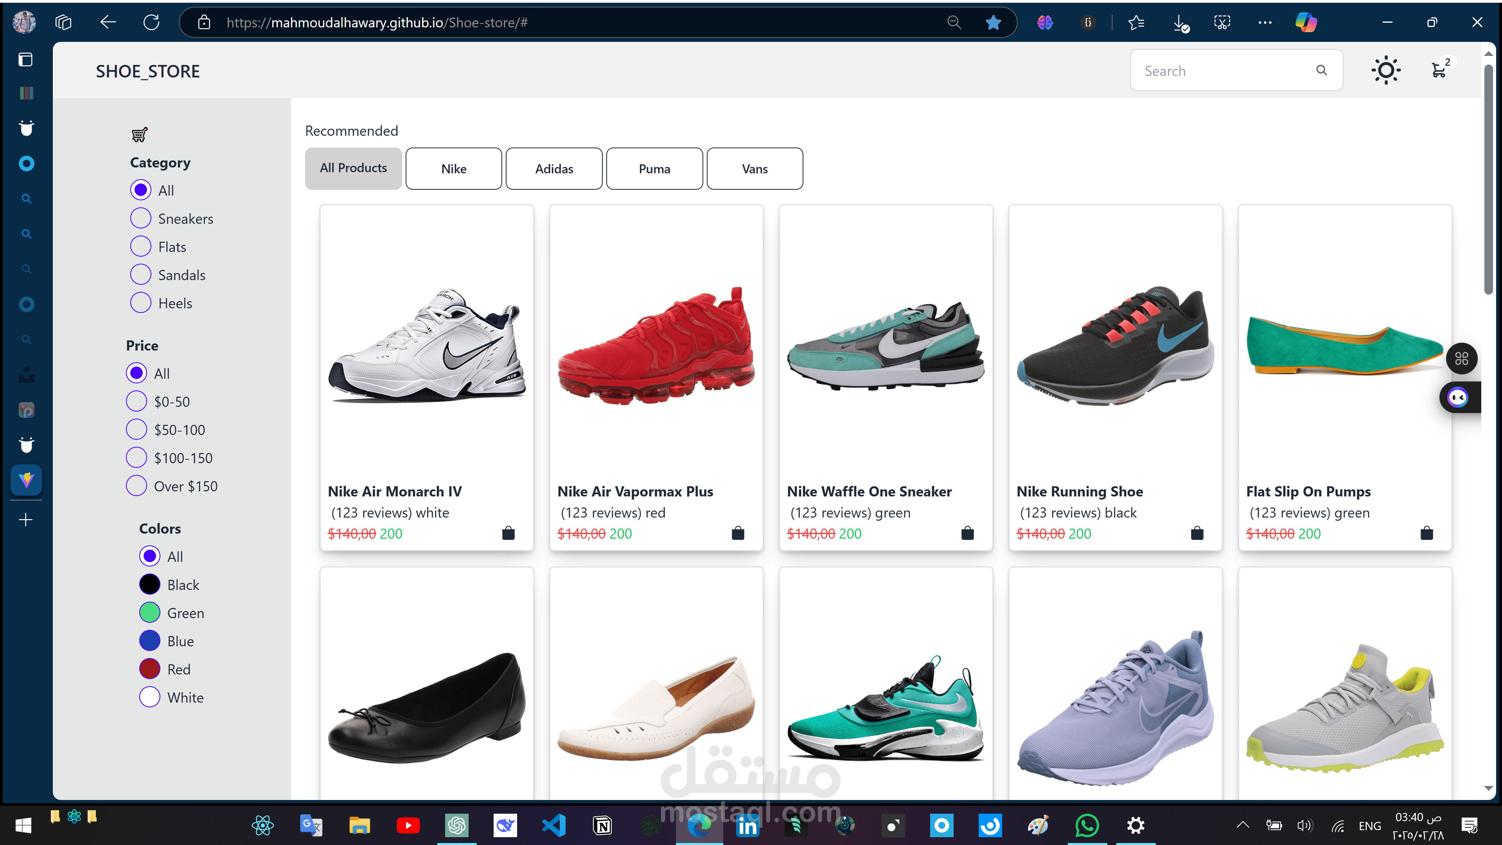Choose Over $150 price filter

[x=137, y=486]
